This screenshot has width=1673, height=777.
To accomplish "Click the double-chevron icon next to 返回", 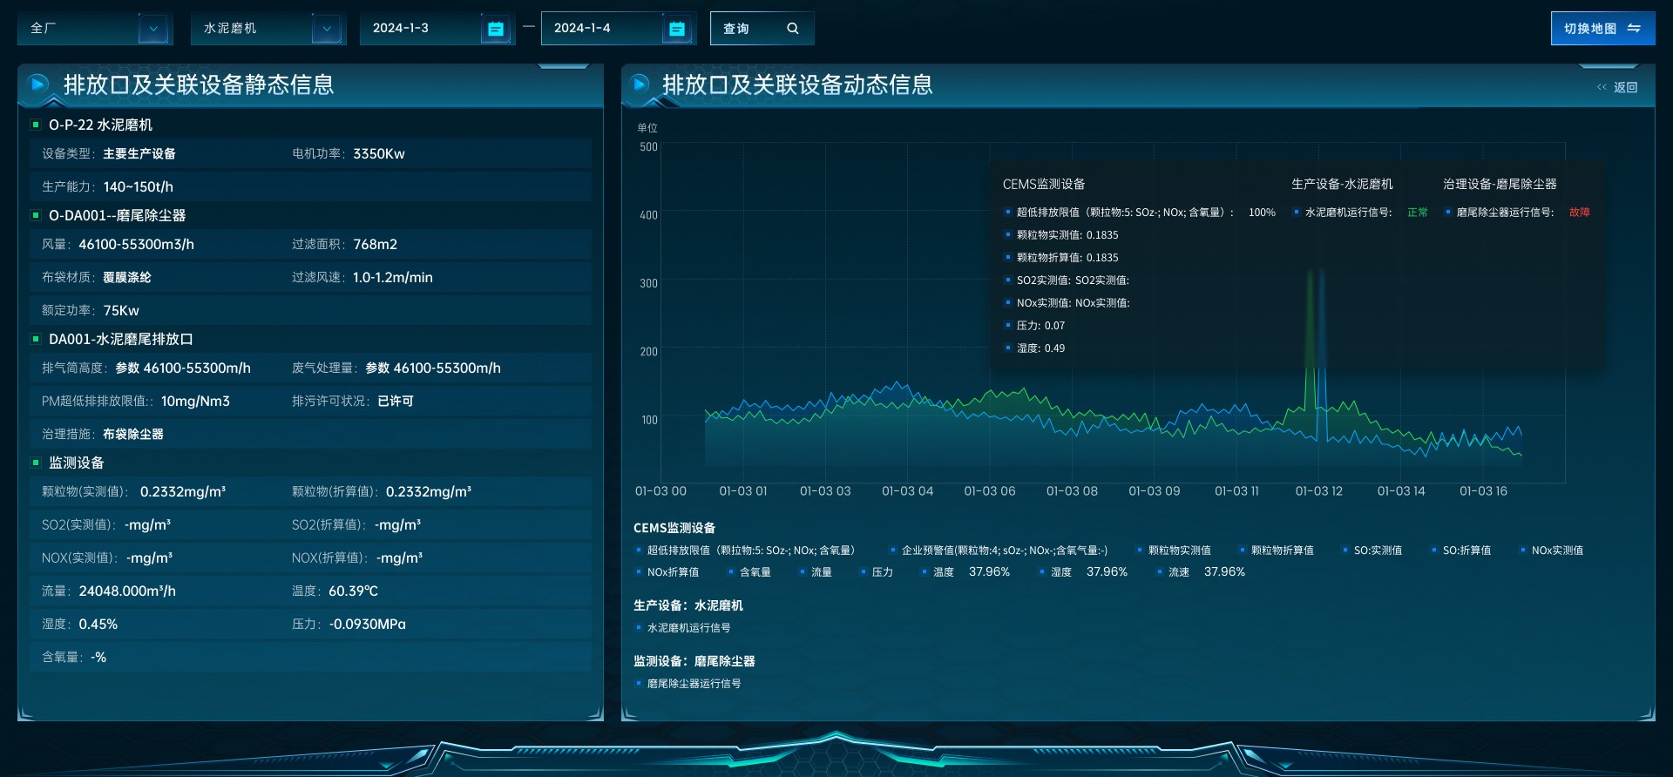I will tap(1602, 87).
